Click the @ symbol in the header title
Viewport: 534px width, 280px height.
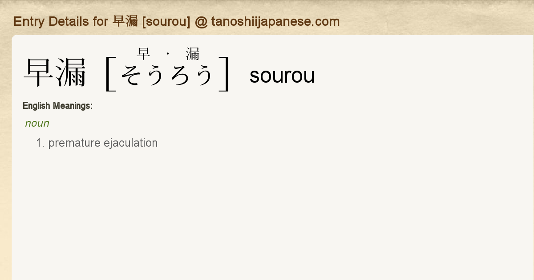pyautogui.click(x=201, y=21)
